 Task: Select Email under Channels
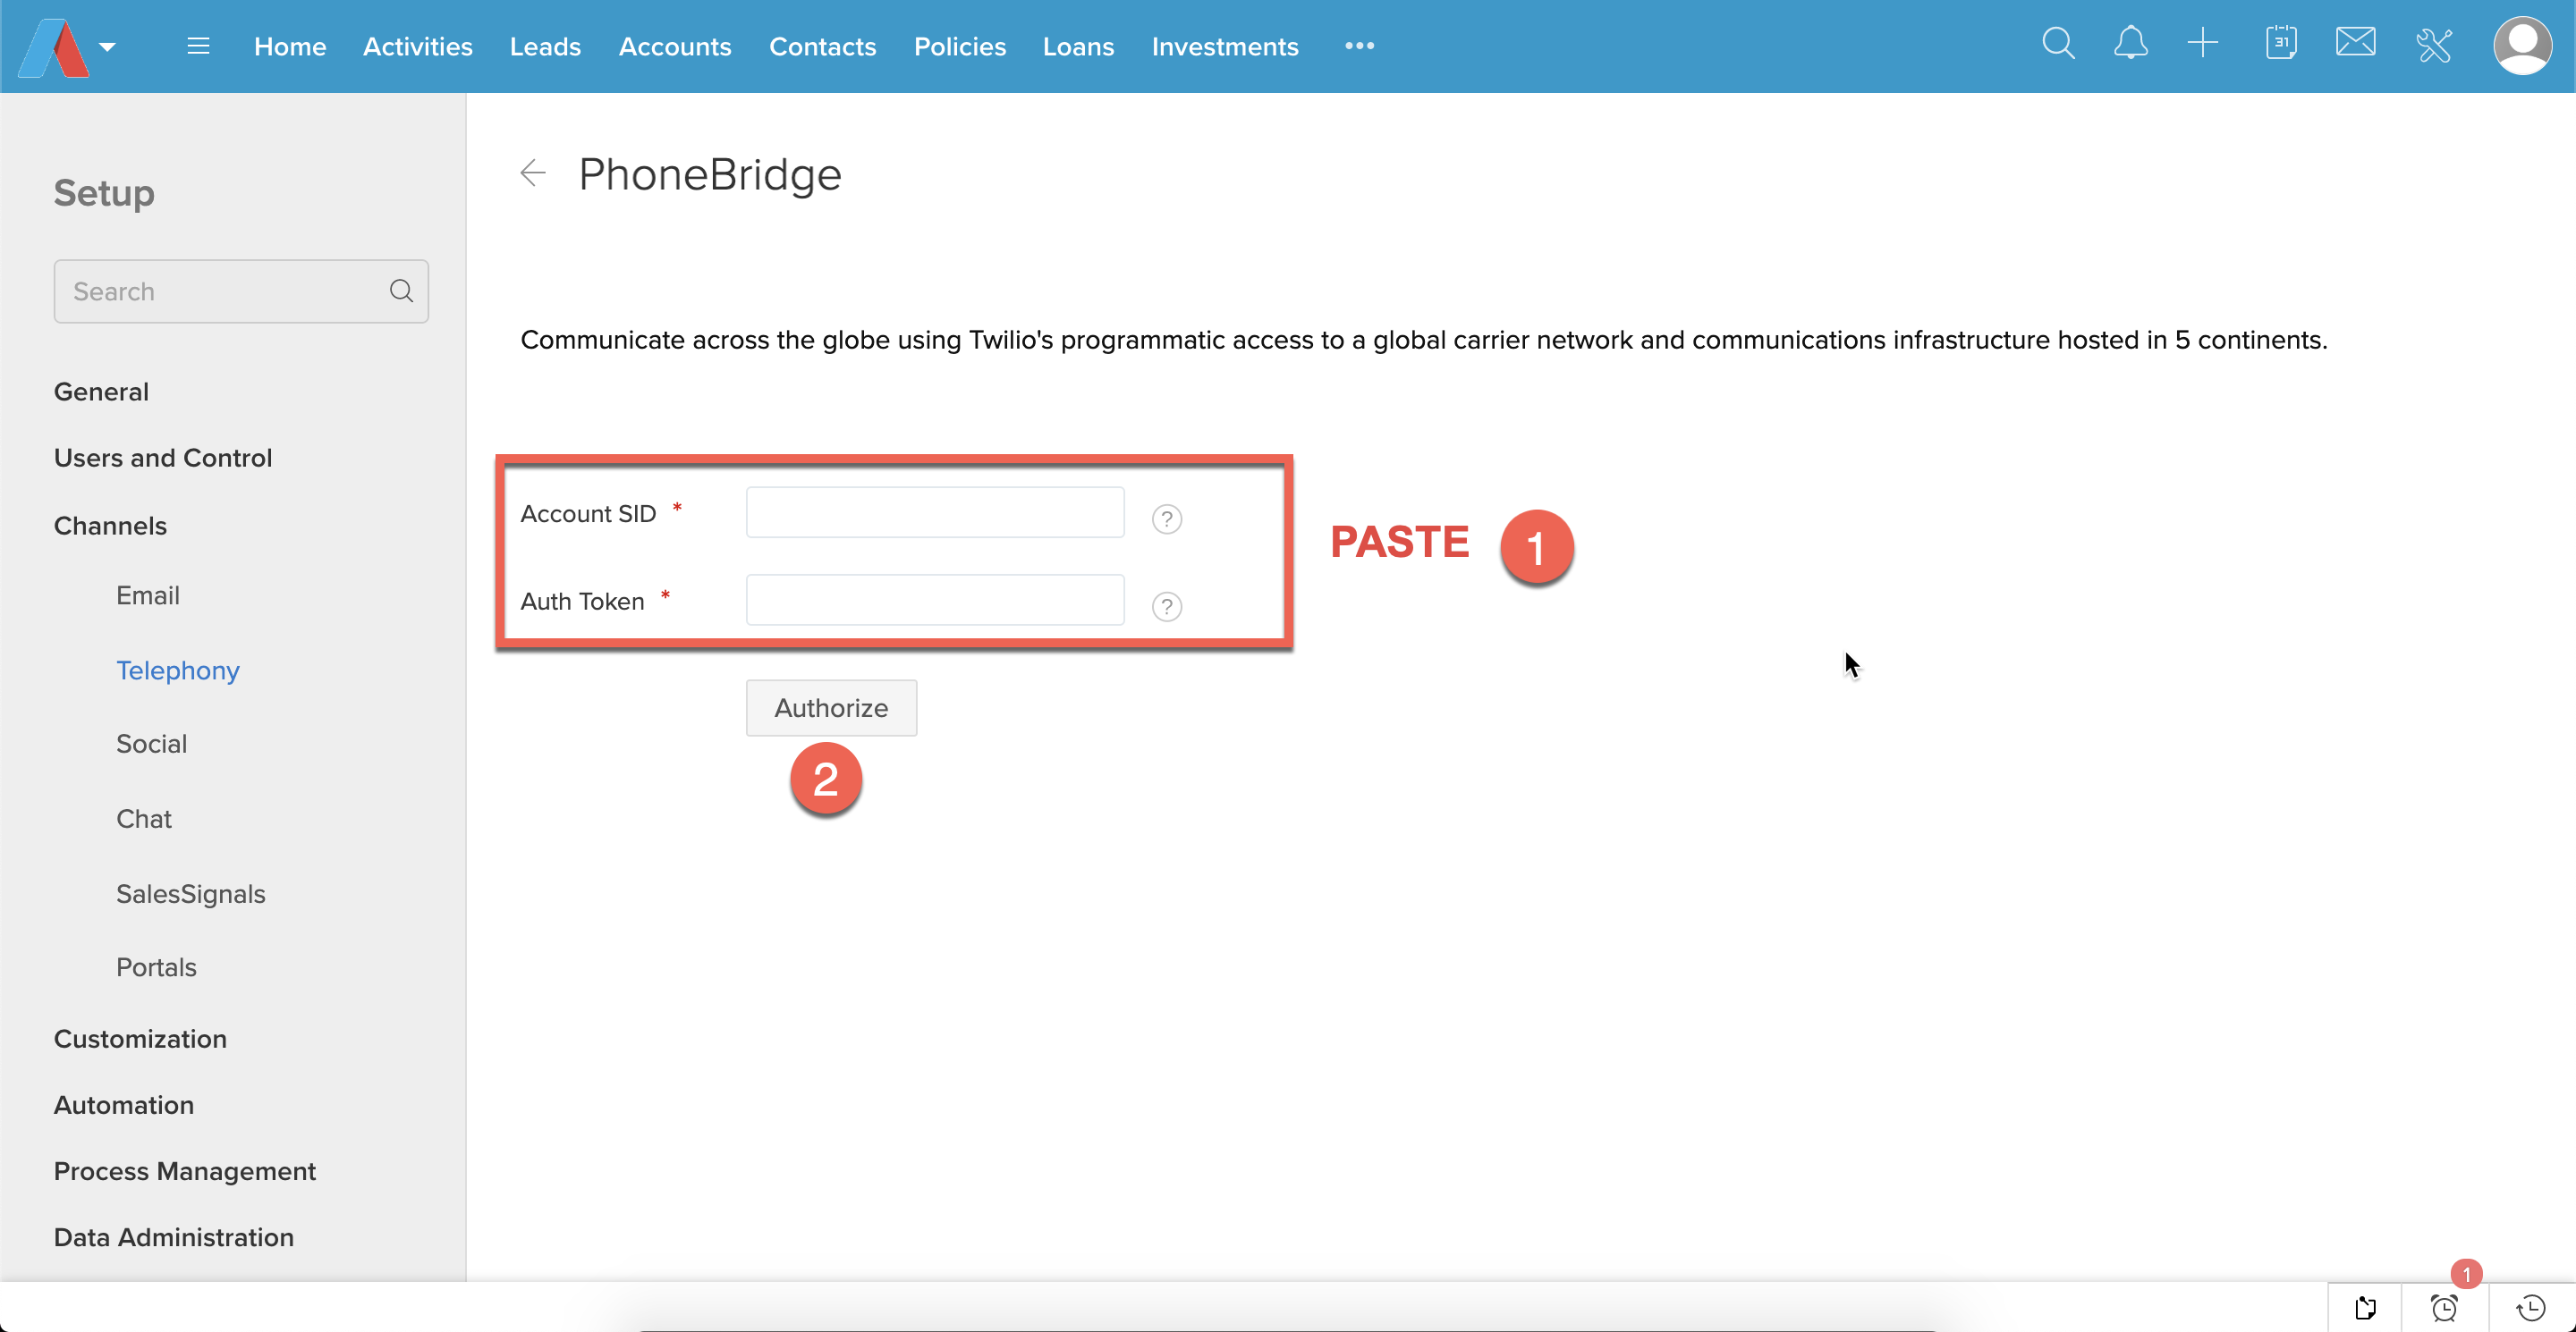coord(148,595)
